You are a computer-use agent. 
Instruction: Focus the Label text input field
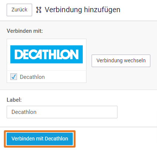coord(62,112)
